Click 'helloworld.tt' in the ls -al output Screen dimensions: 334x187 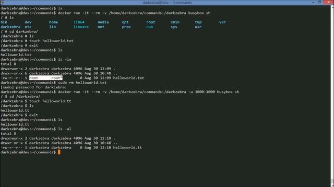pyautogui.click(x=127, y=148)
